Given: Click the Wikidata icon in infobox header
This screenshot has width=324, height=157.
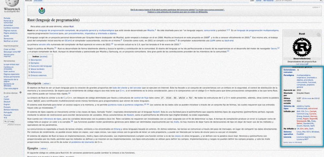Looking at the screenshot, I should coord(318,35).
